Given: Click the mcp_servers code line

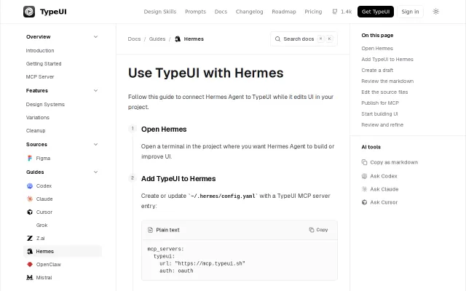Looking at the screenshot, I should click(x=165, y=249).
